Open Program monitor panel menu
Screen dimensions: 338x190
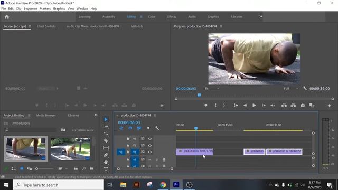pyautogui.click(x=221, y=26)
